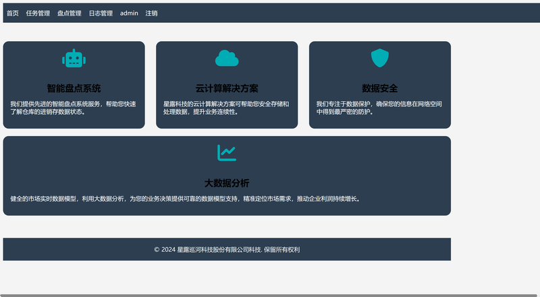
Task: Click the horizontal scrollbar at the bottom
Action: tap(270, 295)
